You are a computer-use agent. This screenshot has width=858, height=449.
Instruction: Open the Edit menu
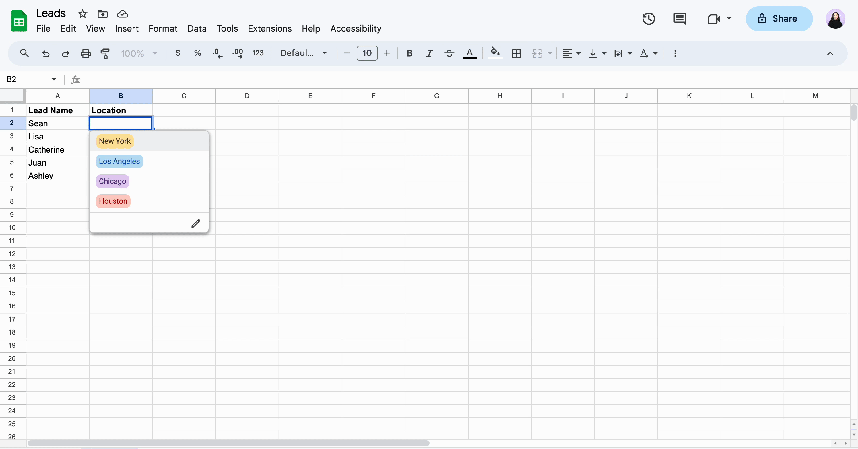(x=68, y=29)
